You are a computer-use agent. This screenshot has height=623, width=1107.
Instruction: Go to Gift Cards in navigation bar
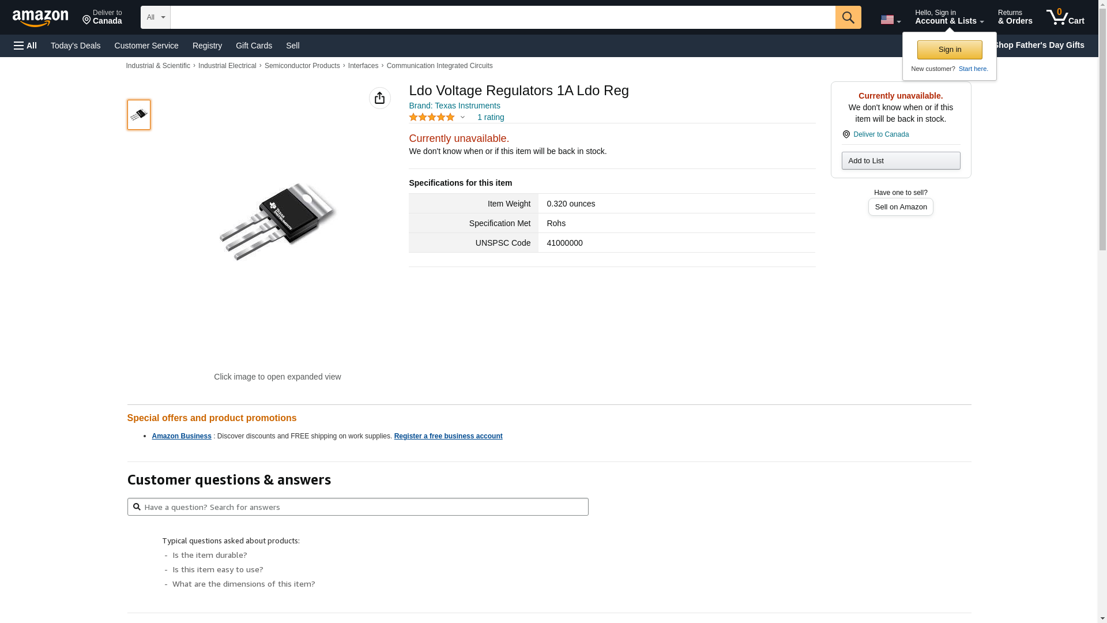pos(254,46)
